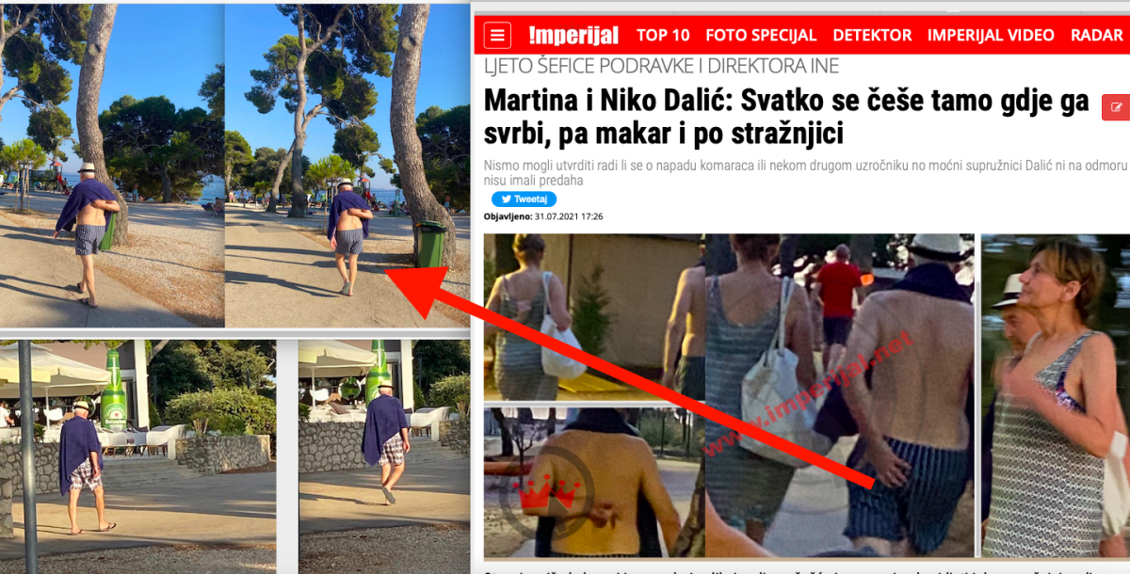Image resolution: width=1130 pixels, height=574 pixels.
Task: Open the TOP 10 menu item
Action: 663,35
